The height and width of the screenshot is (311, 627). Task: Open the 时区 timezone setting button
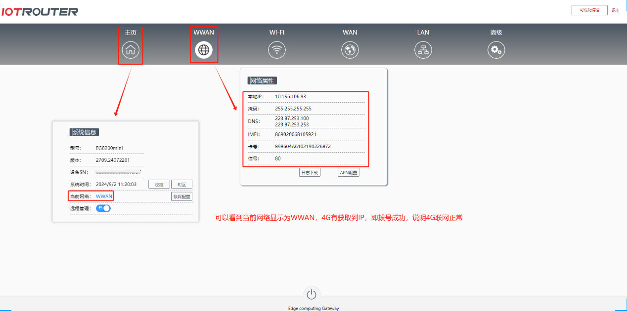click(x=181, y=184)
